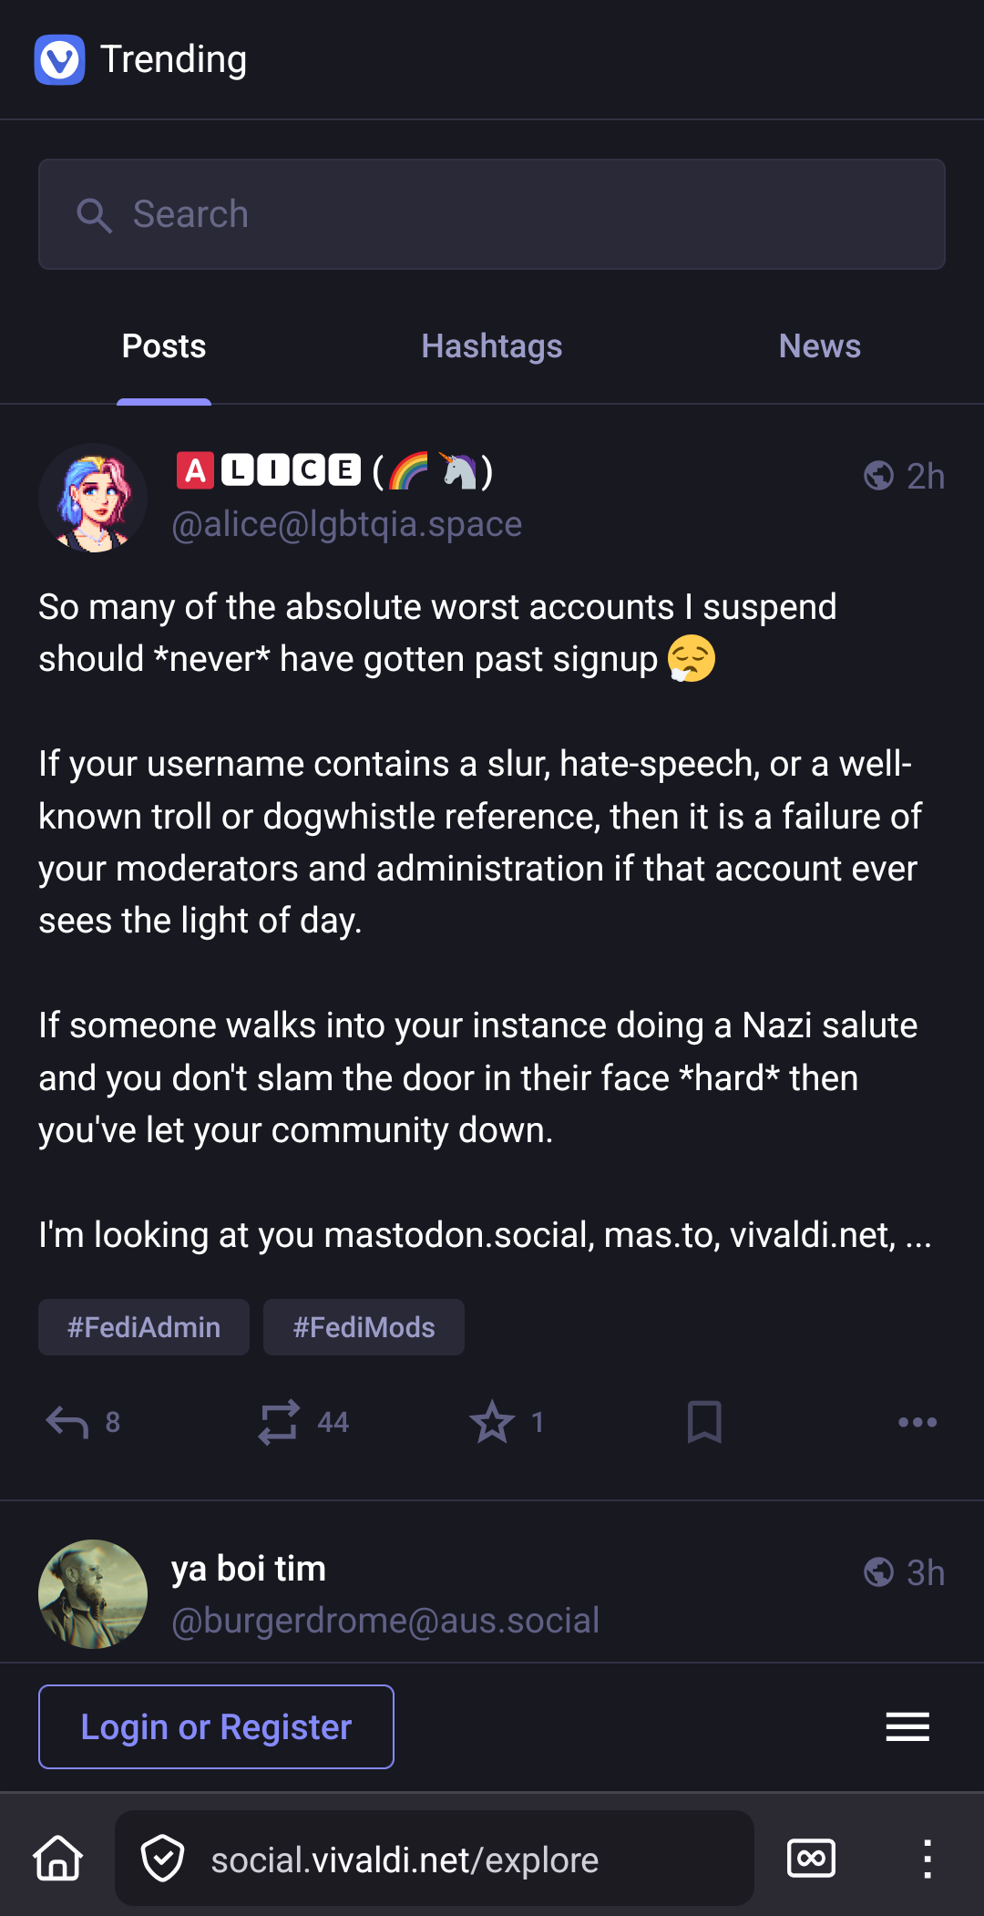Boost Alice's post
Image resolution: width=984 pixels, height=1916 pixels.
coord(279,1422)
